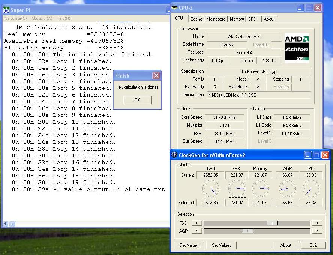Click the Level 2 cache value 512 KBytes

pos(292,133)
